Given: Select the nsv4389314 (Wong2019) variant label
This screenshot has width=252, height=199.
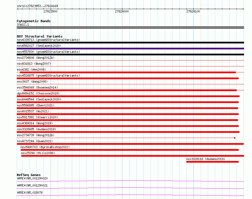Looking at the screenshot, I should click(x=35, y=123).
